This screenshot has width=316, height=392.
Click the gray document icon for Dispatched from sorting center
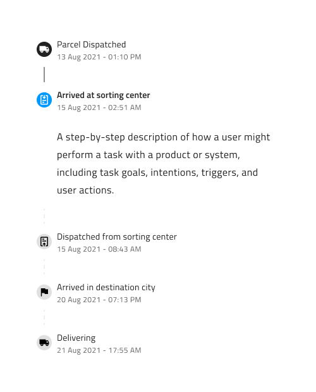click(44, 242)
